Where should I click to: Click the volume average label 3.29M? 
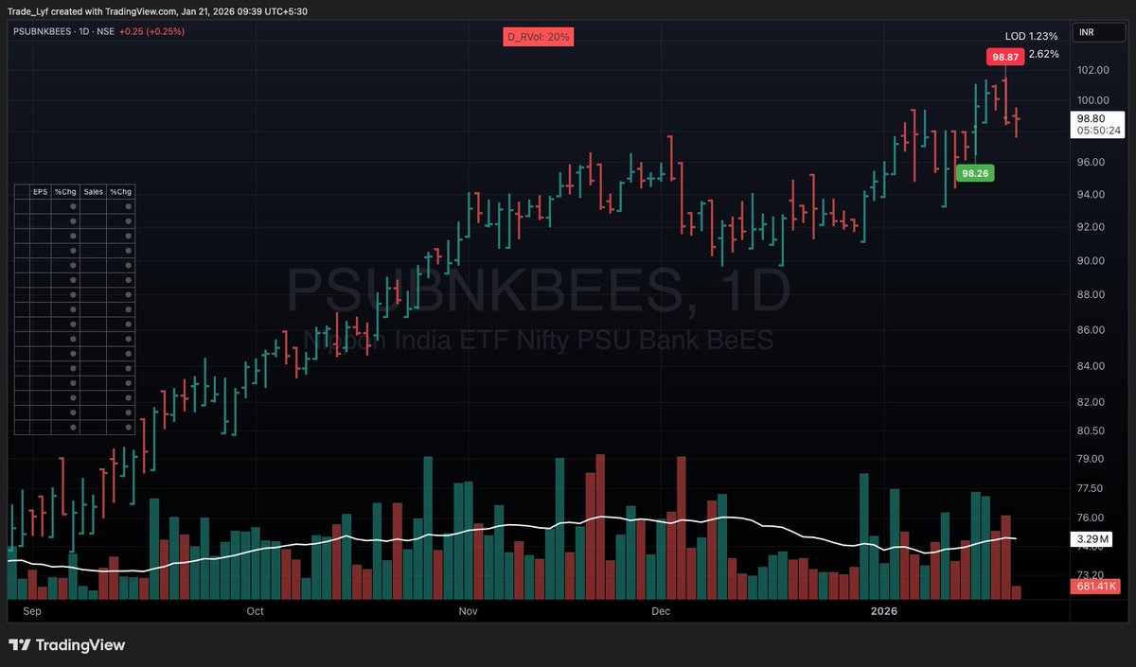tap(1091, 539)
